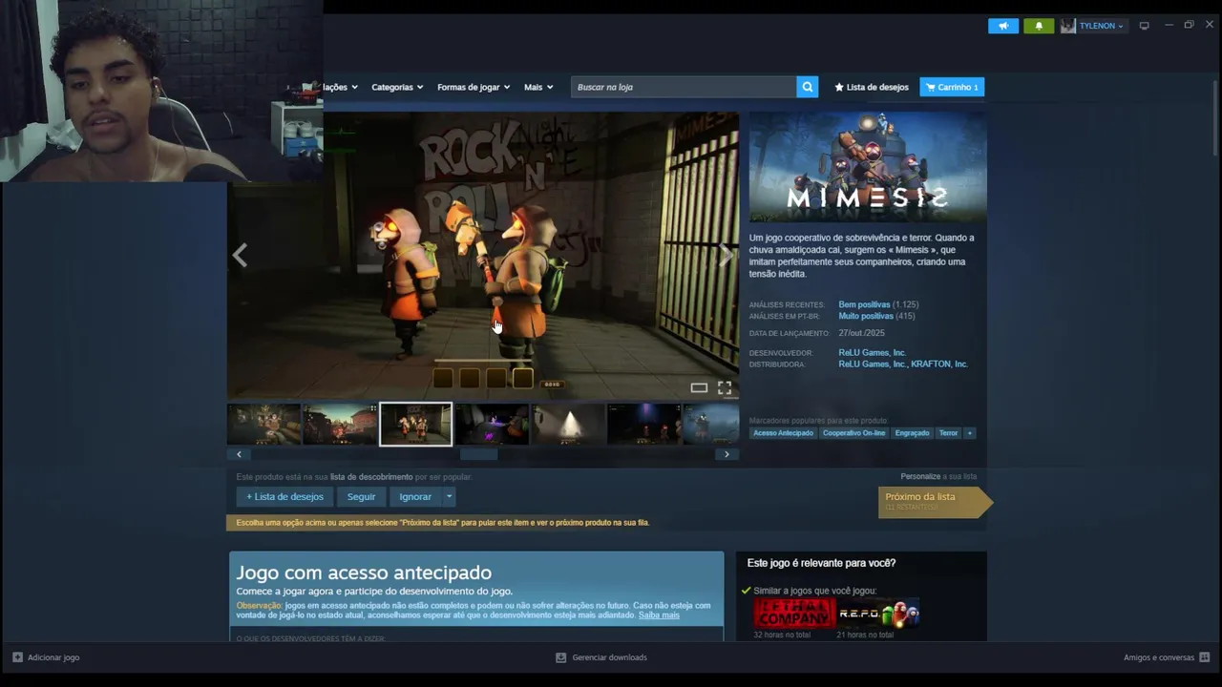1222x687 pixels.
Task: Open the Personalize link for your list
Action: click(x=920, y=476)
